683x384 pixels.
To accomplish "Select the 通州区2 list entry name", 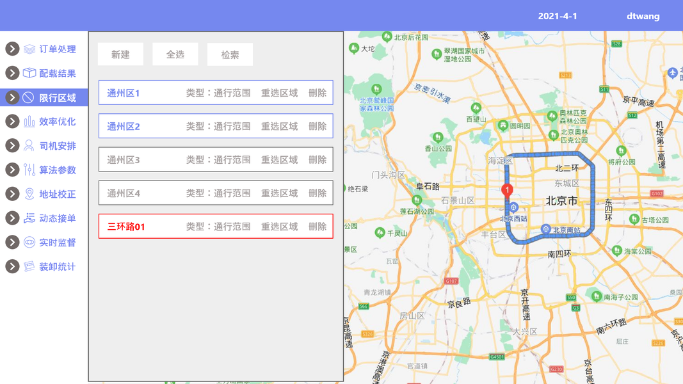I will [x=124, y=127].
